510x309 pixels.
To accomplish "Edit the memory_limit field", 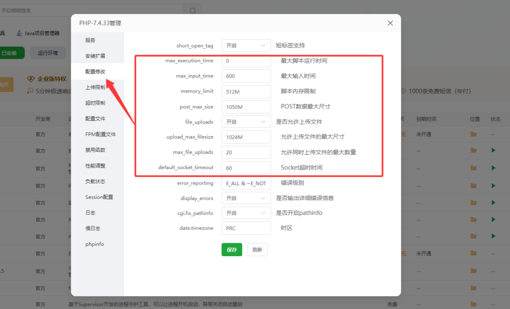I will pos(246,92).
